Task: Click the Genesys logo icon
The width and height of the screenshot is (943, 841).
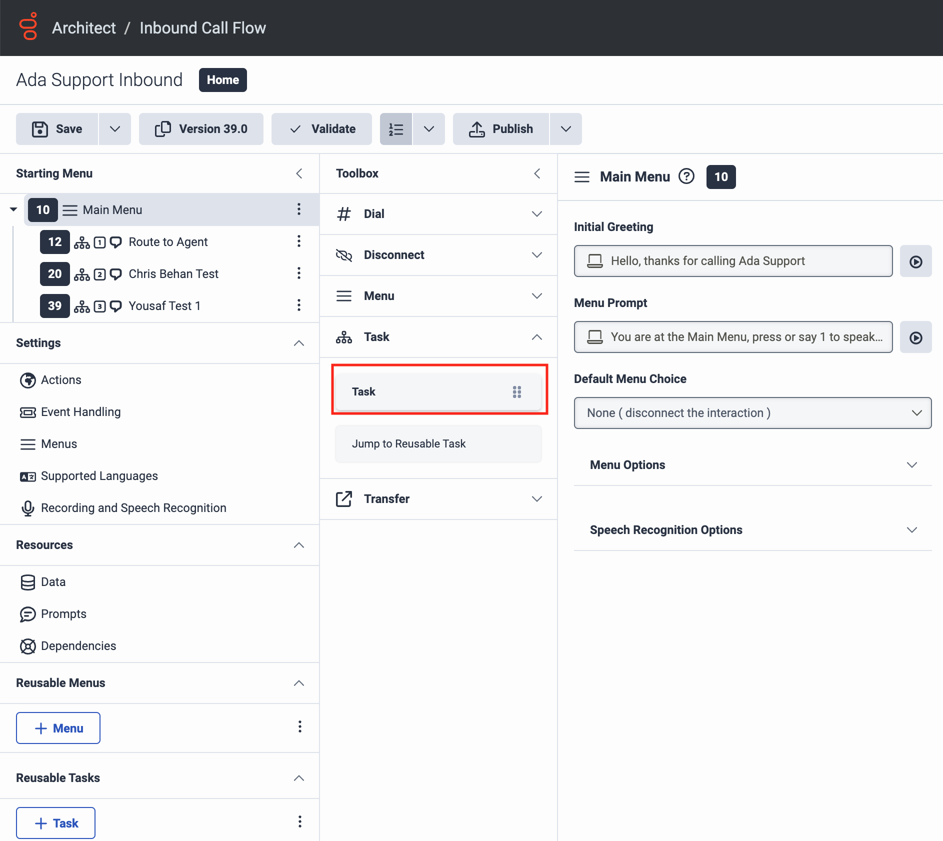Action: click(28, 27)
